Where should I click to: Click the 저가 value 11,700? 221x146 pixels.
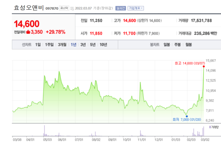click(x=129, y=33)
